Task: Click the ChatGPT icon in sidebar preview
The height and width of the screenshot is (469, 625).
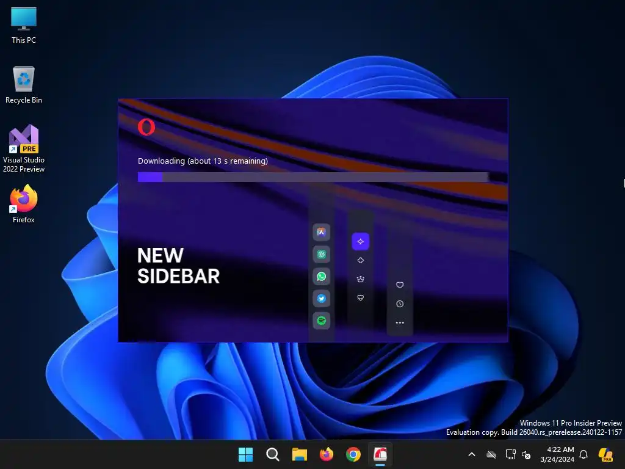Action: [321, 255]
